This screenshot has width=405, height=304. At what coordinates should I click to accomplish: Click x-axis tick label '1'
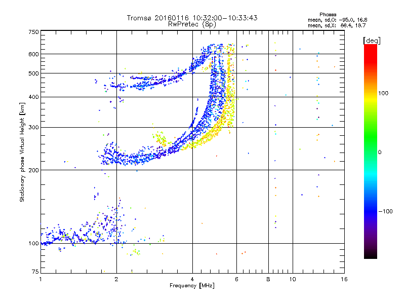40,279
